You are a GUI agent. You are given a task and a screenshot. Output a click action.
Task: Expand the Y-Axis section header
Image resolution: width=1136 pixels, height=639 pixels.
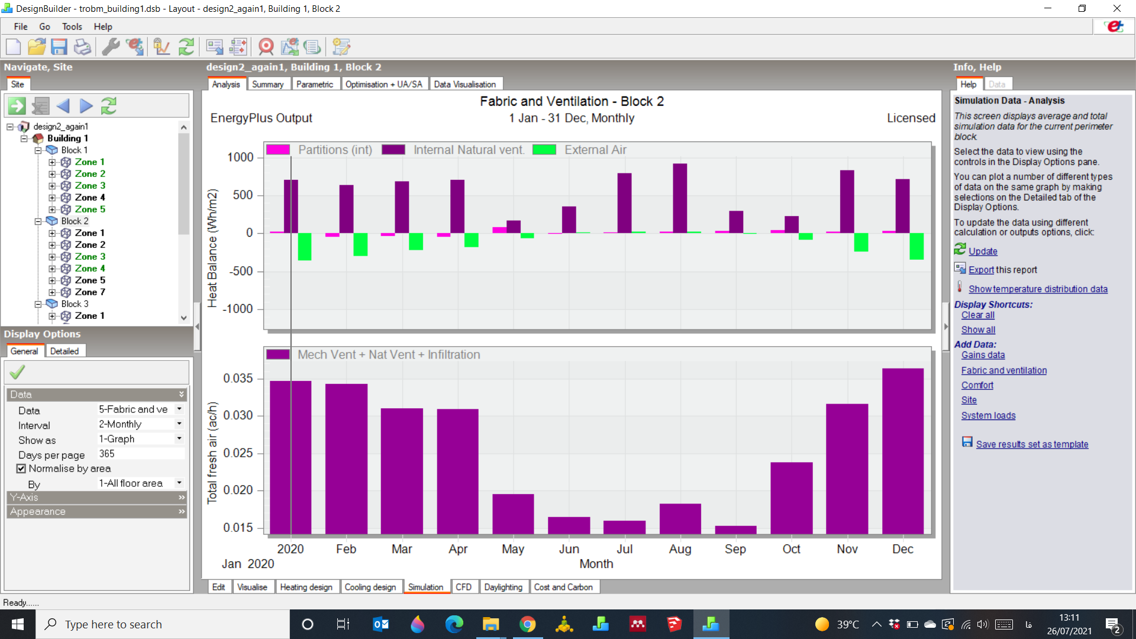[97, 498]
